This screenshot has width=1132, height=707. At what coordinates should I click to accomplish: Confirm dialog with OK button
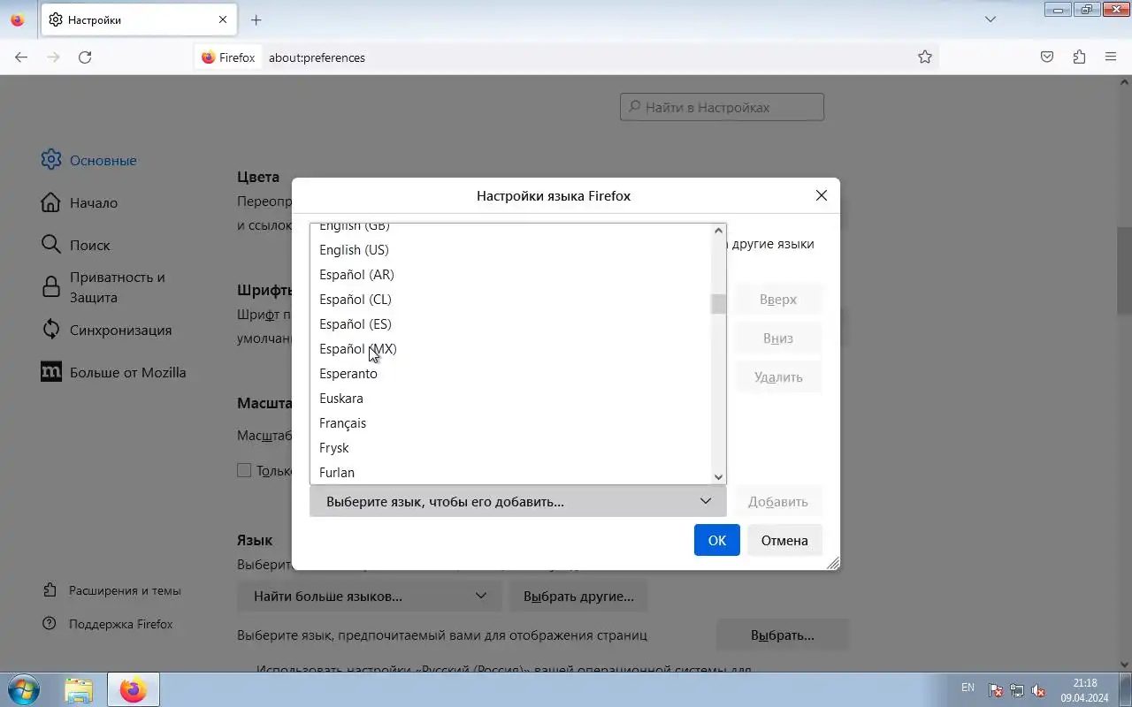click(x=717, y=540)
